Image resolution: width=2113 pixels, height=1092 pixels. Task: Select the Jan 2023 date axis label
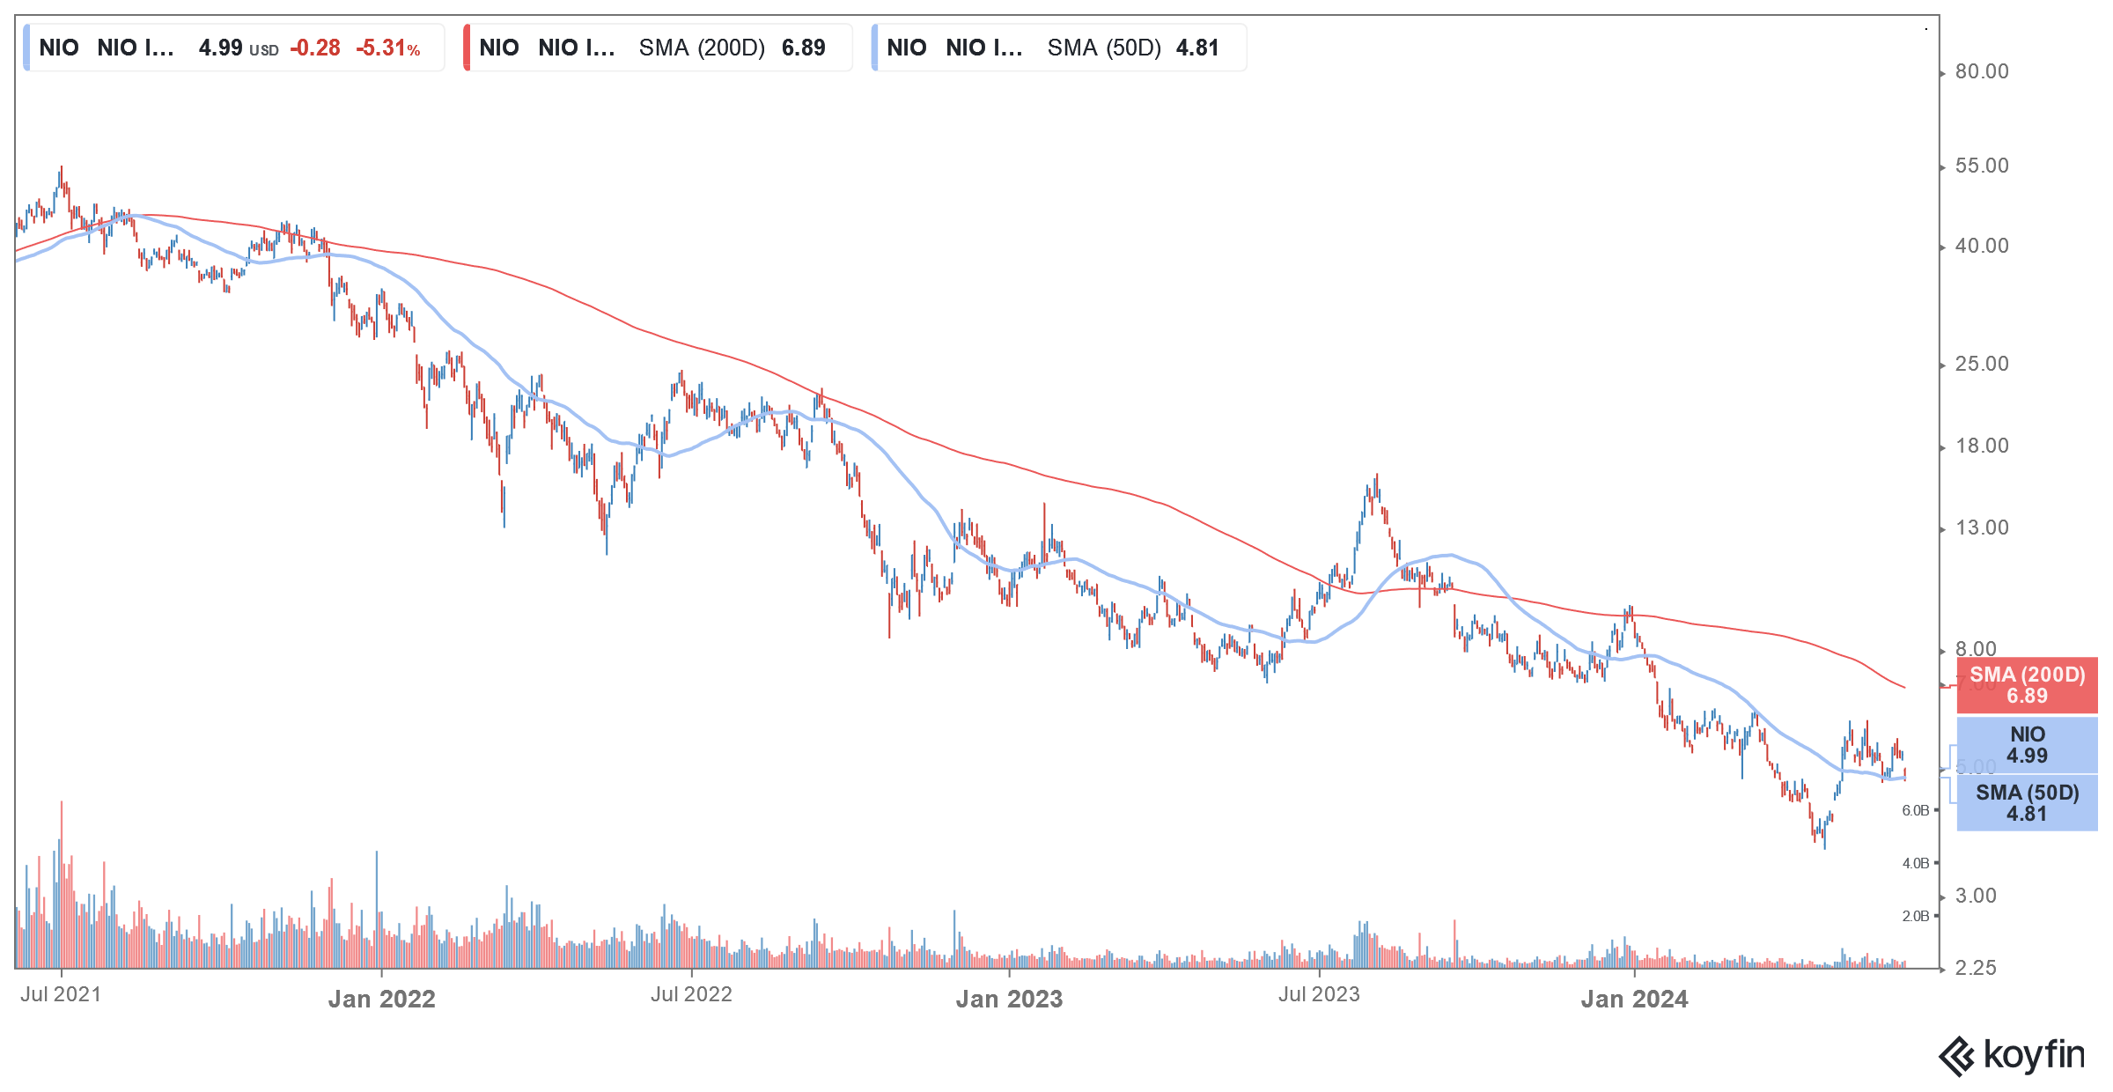[x=1009, y=999]
